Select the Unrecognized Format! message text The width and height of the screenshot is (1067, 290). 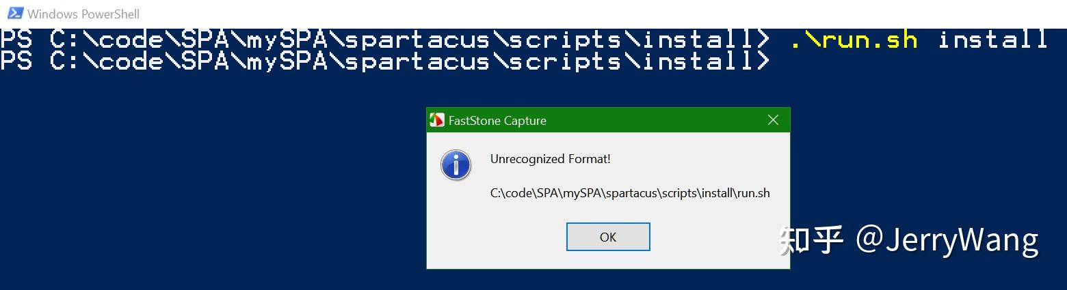(x=550, y=159)
